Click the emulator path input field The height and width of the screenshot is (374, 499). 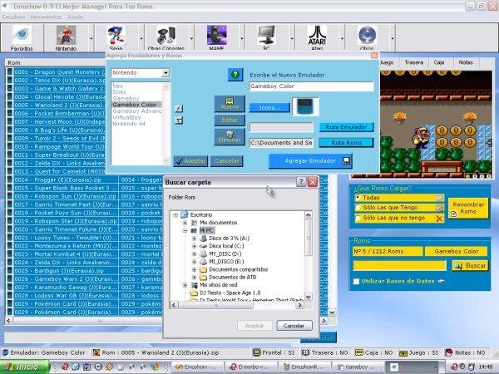point(281,127)
